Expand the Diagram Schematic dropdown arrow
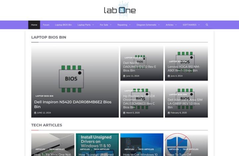 point(159,25)
